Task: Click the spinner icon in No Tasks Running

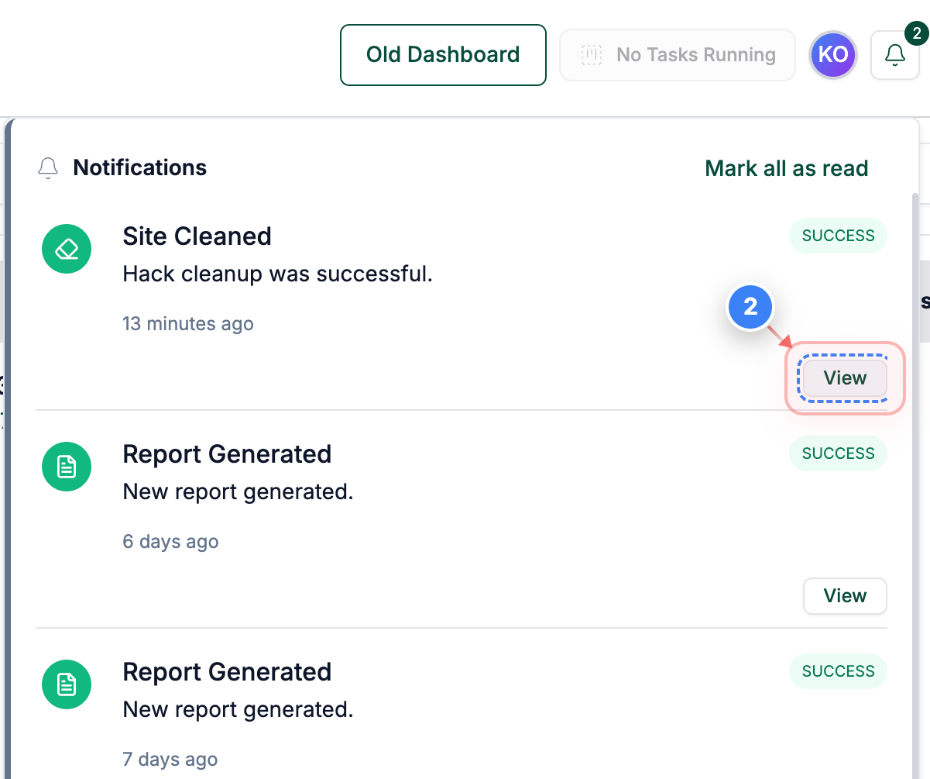Action: tap(592, 54)
